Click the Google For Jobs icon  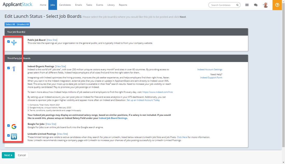pos(14,127)
